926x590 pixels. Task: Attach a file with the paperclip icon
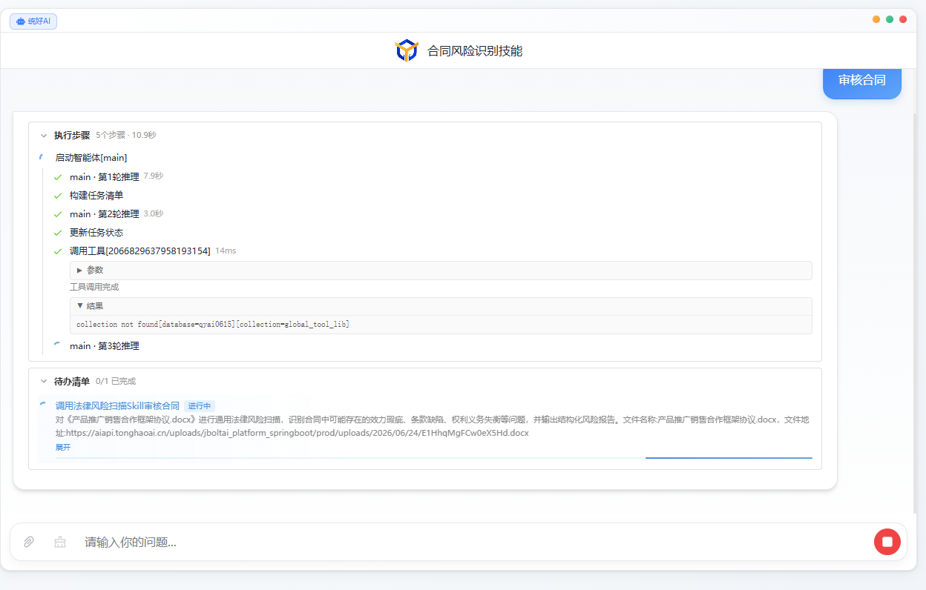pos(29,542)
